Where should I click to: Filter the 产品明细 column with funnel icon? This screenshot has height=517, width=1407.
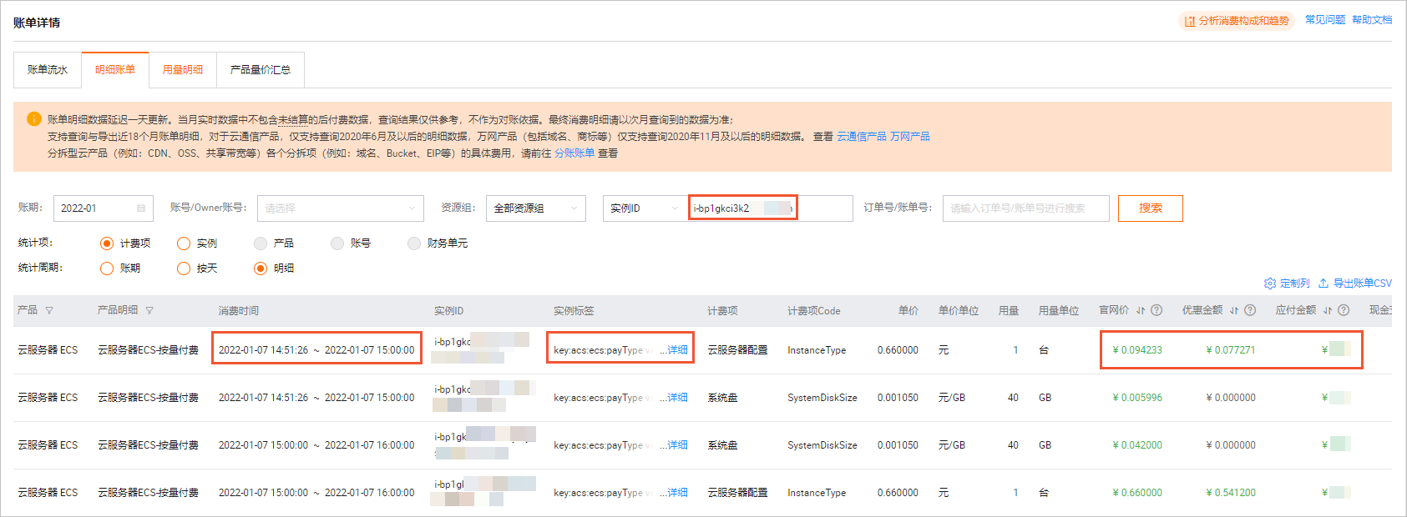tap(149, 310)
